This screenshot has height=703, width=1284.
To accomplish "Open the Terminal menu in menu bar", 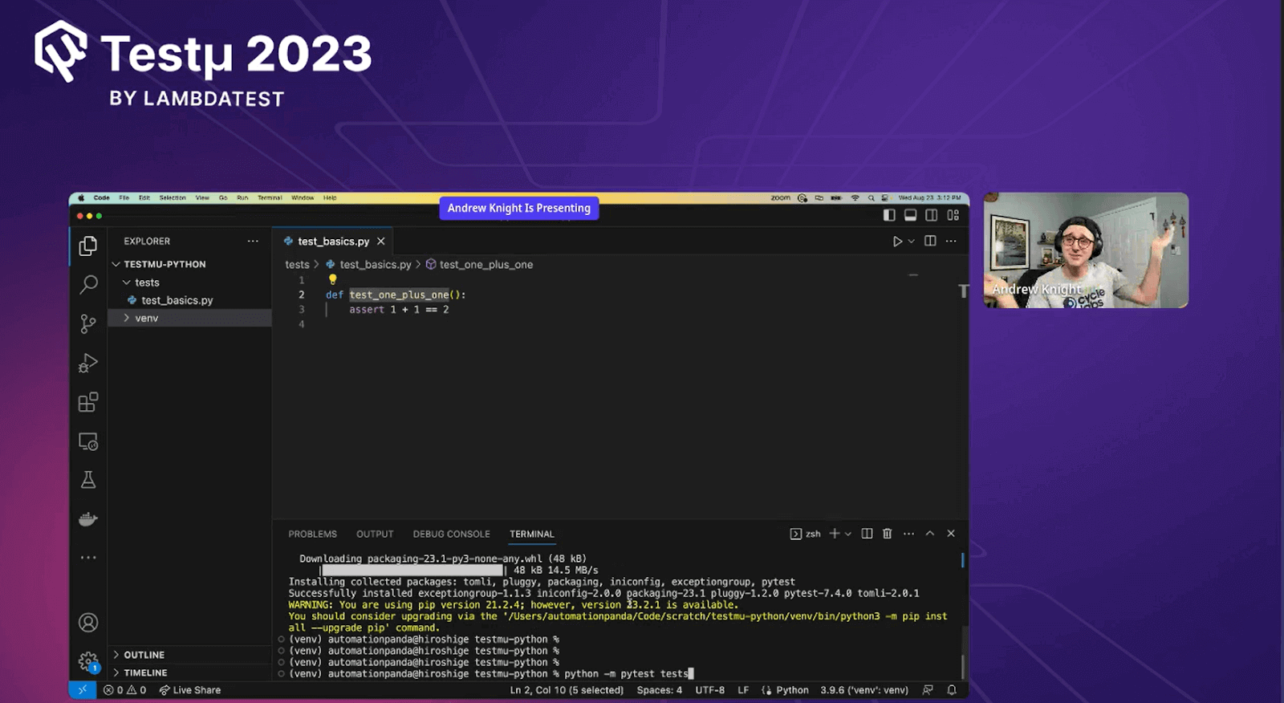I will [x=270, y=197].
